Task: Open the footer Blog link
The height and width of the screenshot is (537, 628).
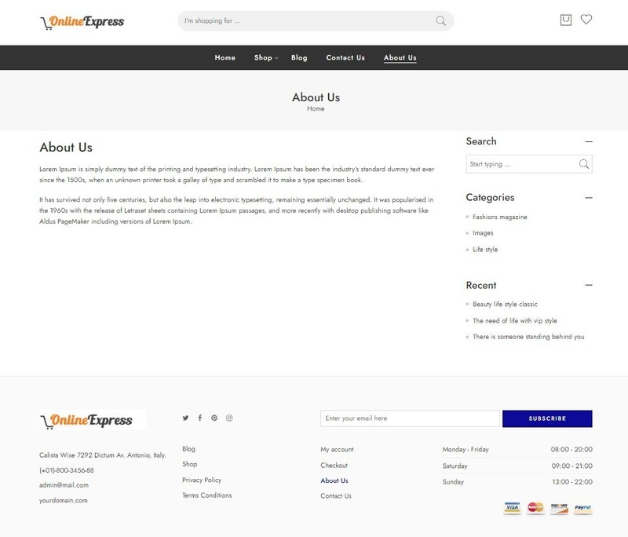Action: [188, 449]
